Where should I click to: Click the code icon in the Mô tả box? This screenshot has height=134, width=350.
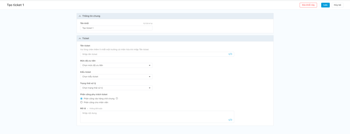coord(230,120)
